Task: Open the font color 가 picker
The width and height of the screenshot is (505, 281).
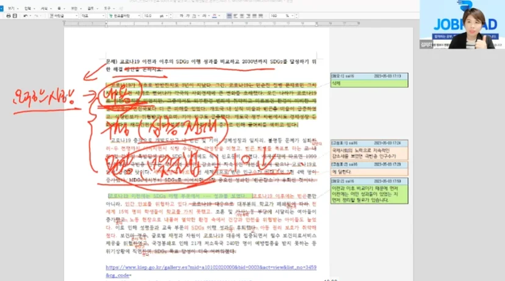Action: (215, 16)
